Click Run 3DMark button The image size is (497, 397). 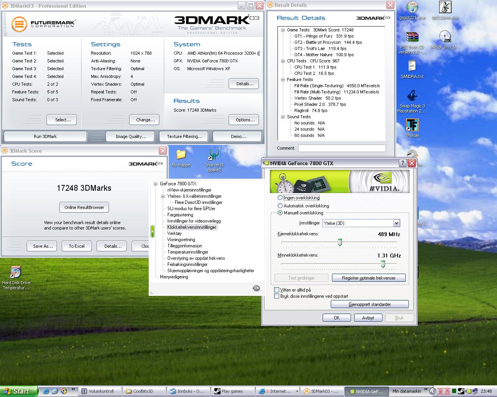click(45, 136)
